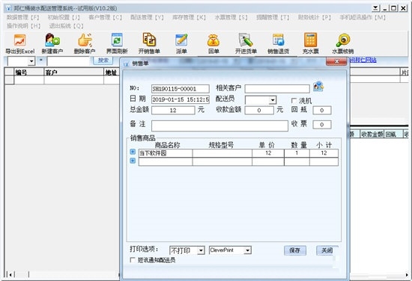The image size is (412, 281).
Task: Click the 搜索 search button
Action: click(103, 61)
